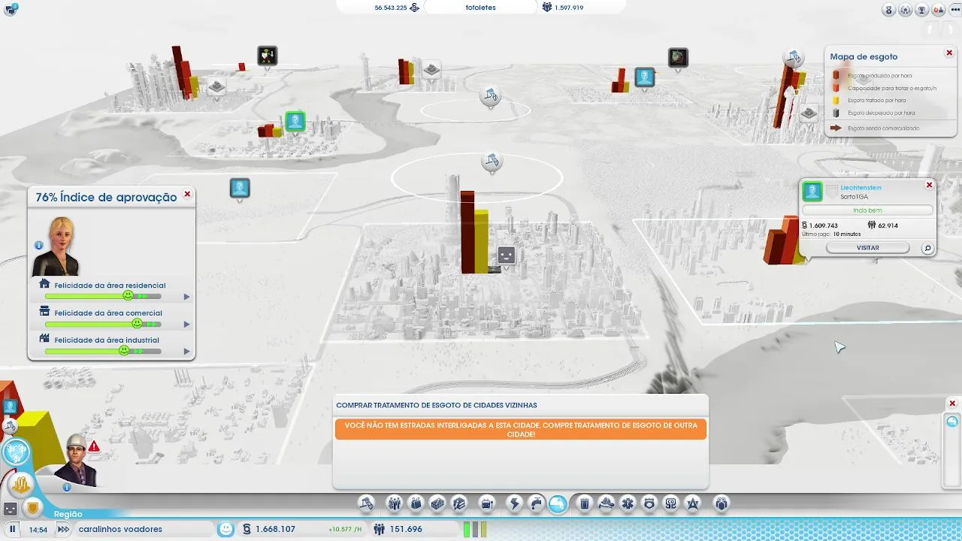Open the achievements medal icon top right
Viewport: 962px width, 541px height.
click(889, 10)
